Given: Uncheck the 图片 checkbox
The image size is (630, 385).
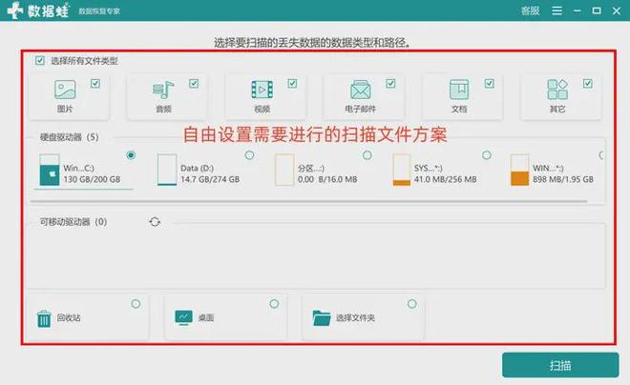Looking at the screenshot, I should (95, 84).
